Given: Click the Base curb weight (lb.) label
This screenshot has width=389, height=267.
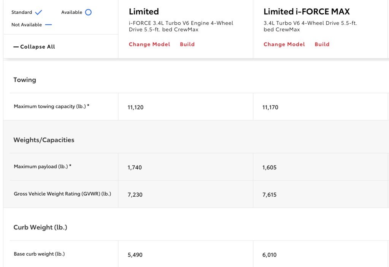Looking at the screenshot, I should tap(39, 254).
